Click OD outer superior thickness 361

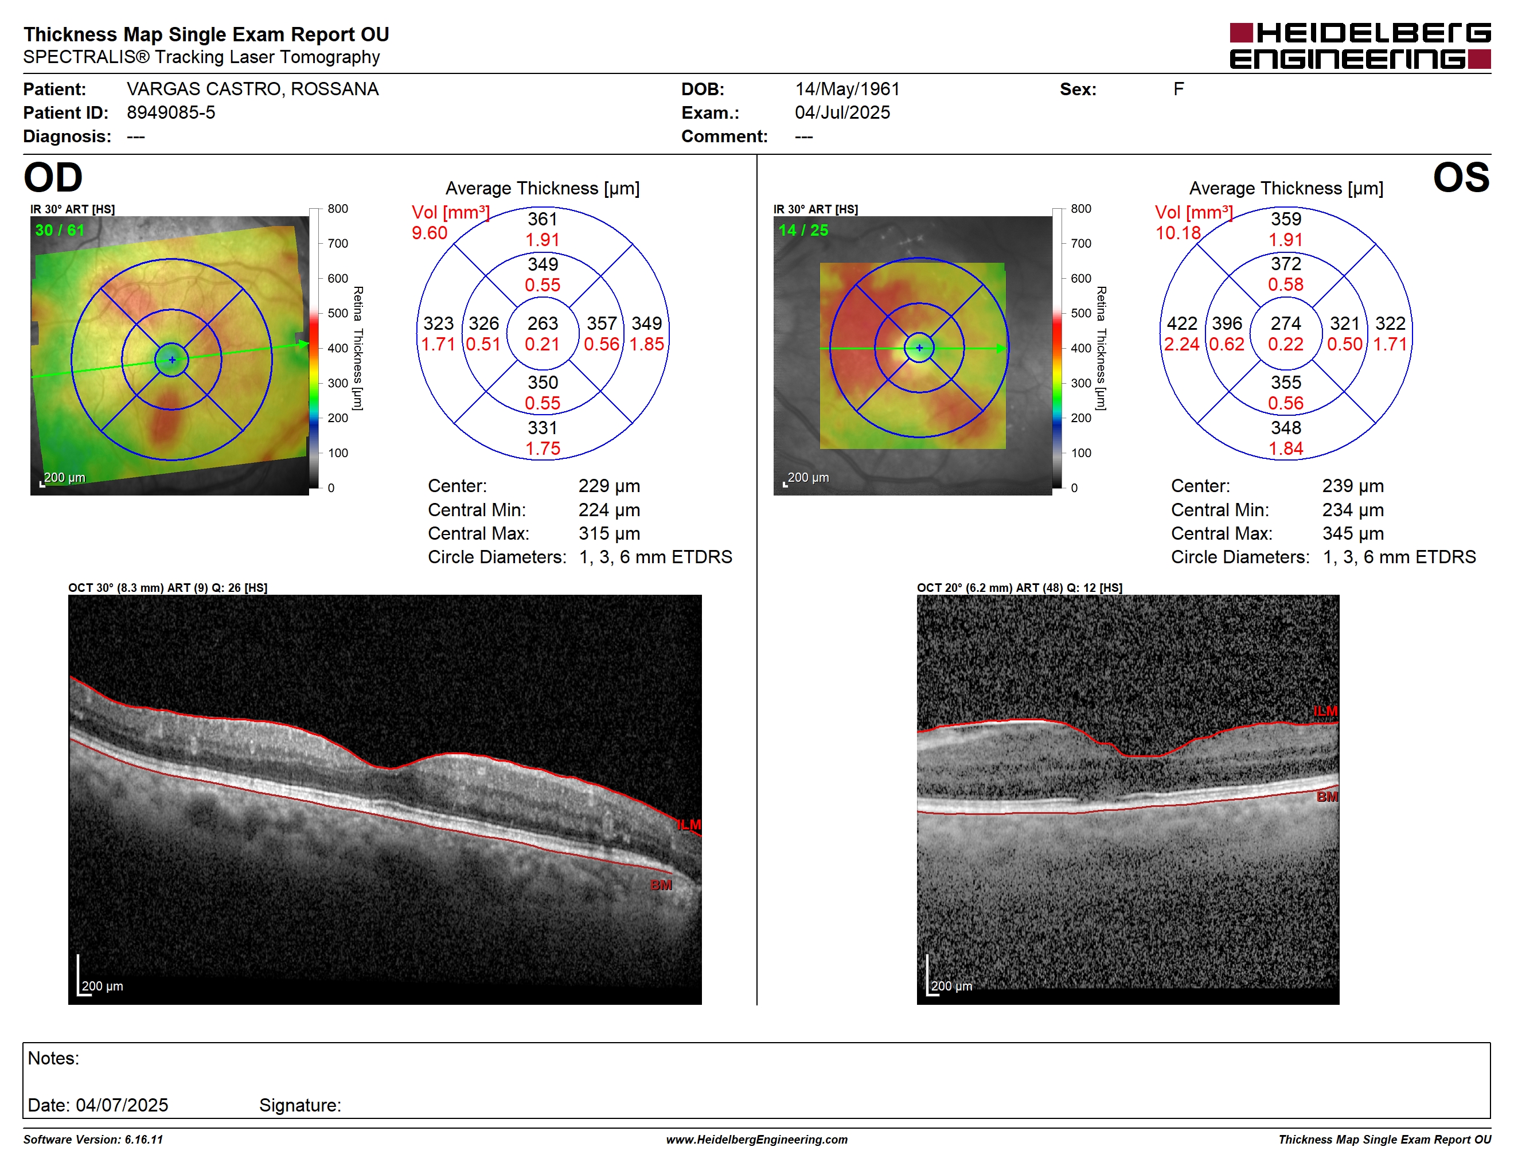(542, 219)
